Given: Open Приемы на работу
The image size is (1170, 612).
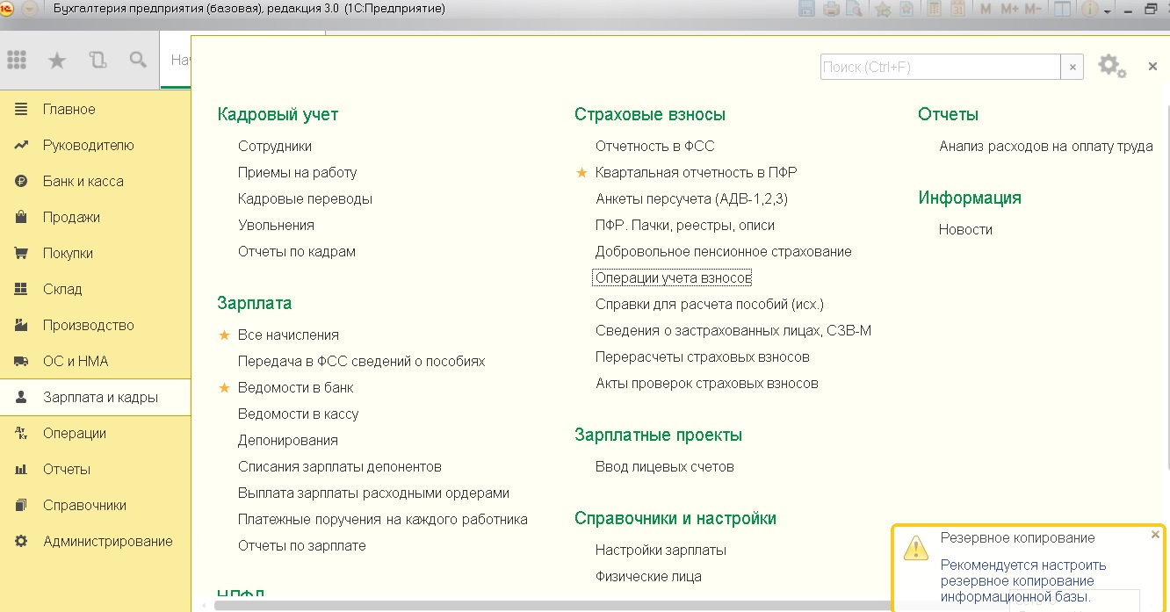Looking at the screenshot, I should pos(297,172).
